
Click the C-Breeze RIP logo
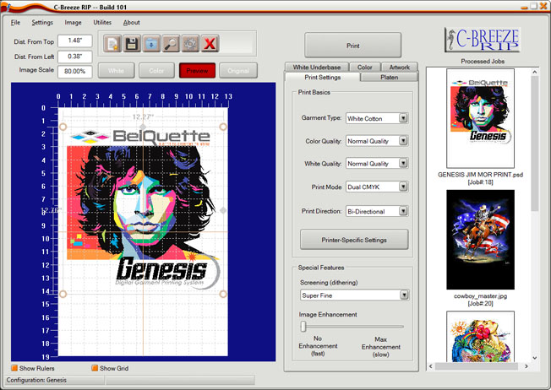coord(483,40)
